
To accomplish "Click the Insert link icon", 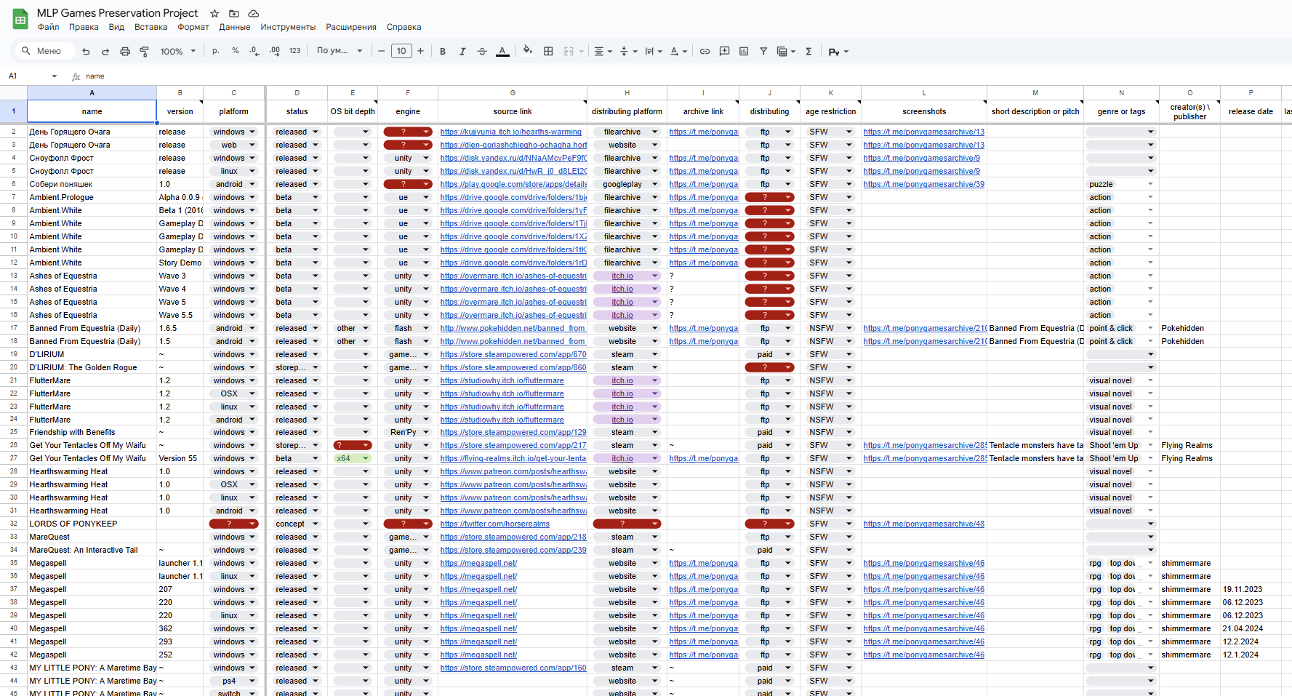I will (x=705, y=51).
